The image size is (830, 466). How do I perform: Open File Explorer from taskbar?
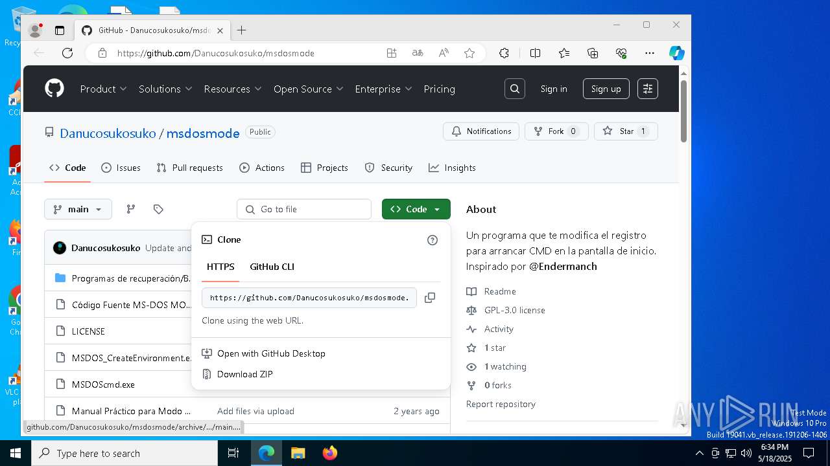tap(298, 453)
